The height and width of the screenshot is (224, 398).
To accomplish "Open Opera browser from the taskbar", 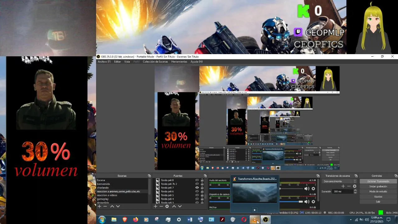I will pos(244,220).
